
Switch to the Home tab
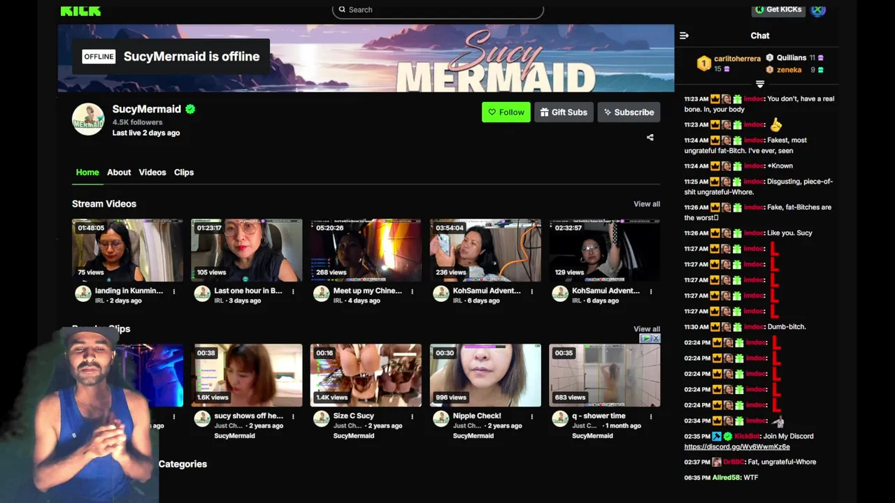point(87,173)
